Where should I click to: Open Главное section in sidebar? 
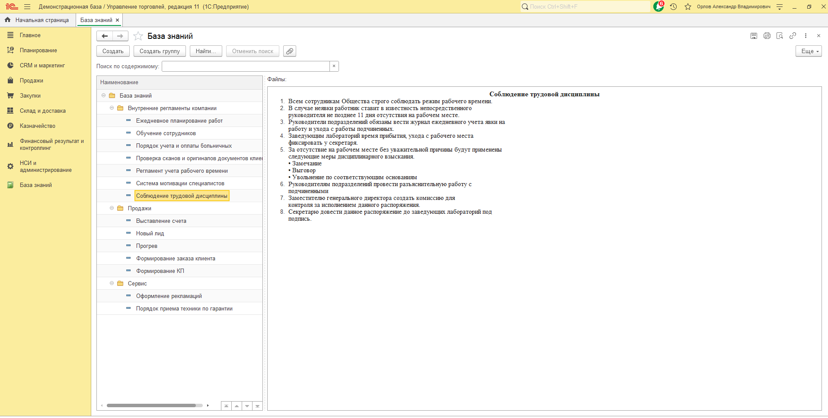pyautogui.click(x=30, y=35)
